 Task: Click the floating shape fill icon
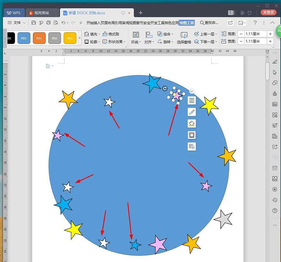[x=191, y=124]
